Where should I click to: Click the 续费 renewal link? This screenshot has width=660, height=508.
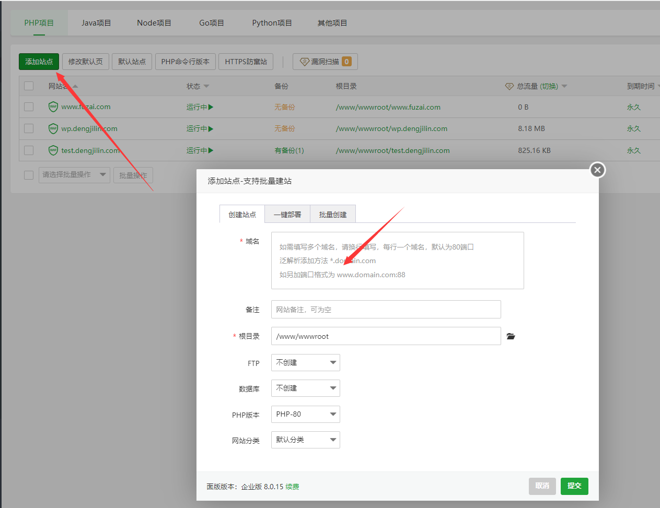[292, 487]
